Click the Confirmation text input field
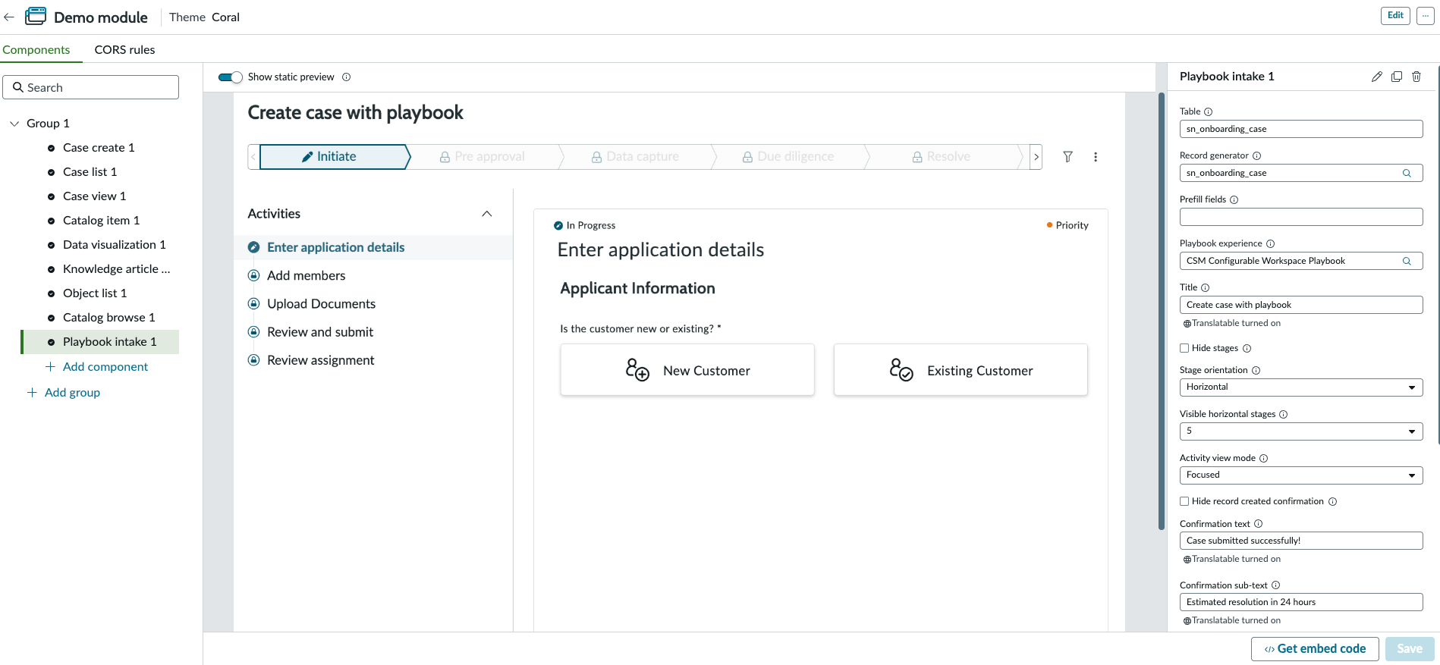Image resolution: width=1440 pixels, height=665 pixels. [x=1301, y=541]
